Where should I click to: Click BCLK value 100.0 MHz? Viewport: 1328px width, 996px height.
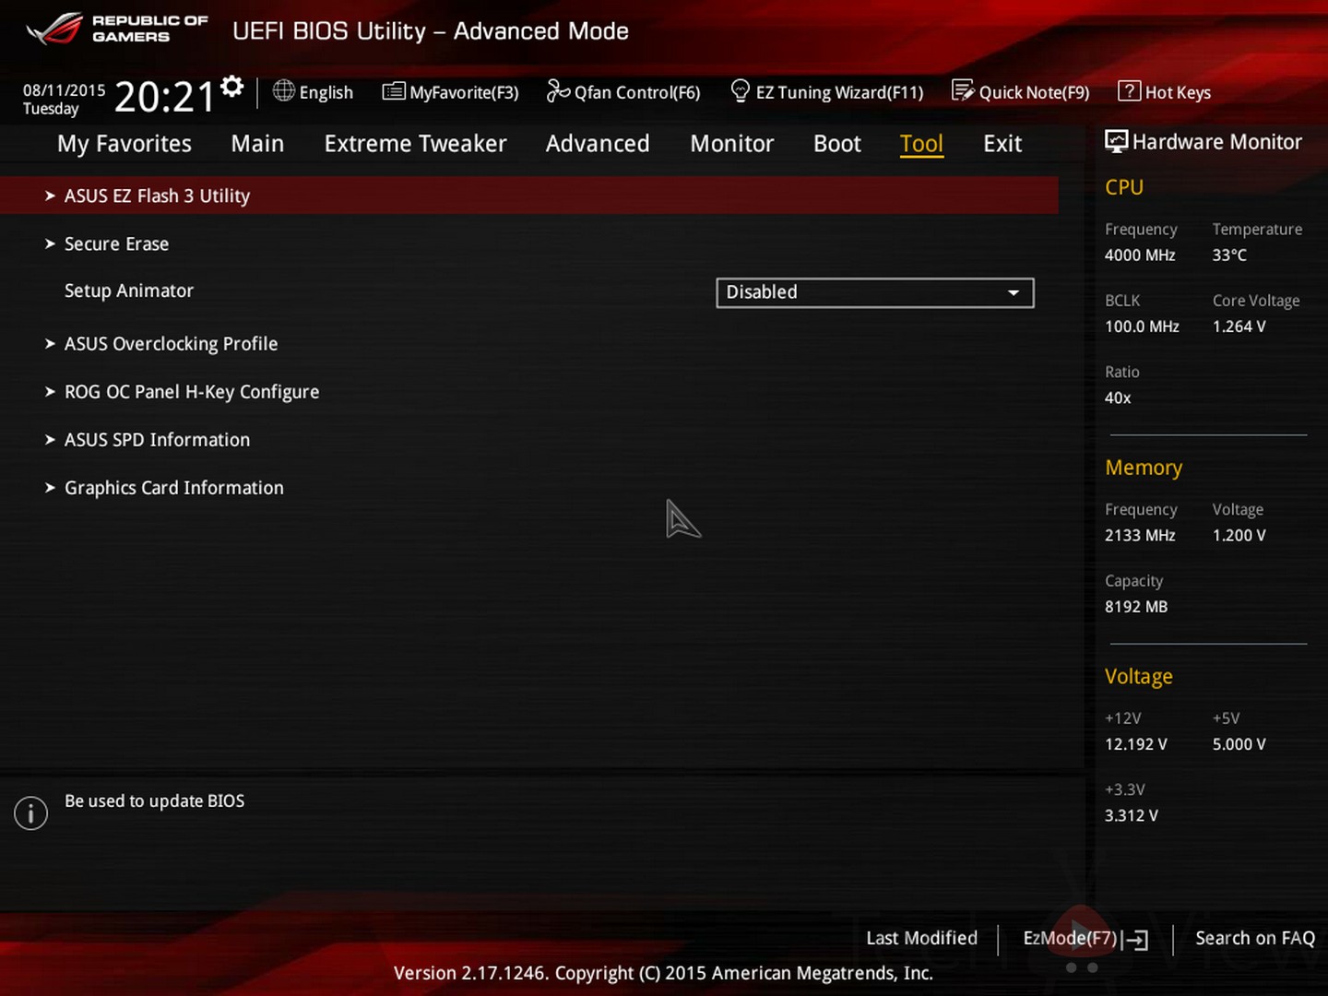click(x=1142, y=326)
